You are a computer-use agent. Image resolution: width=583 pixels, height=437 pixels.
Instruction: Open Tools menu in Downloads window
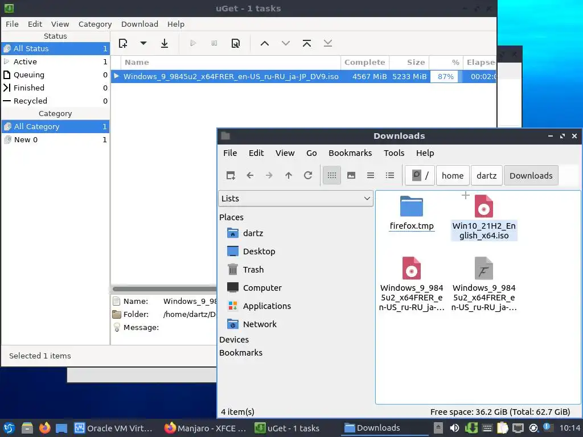click(x=394, y=153)
